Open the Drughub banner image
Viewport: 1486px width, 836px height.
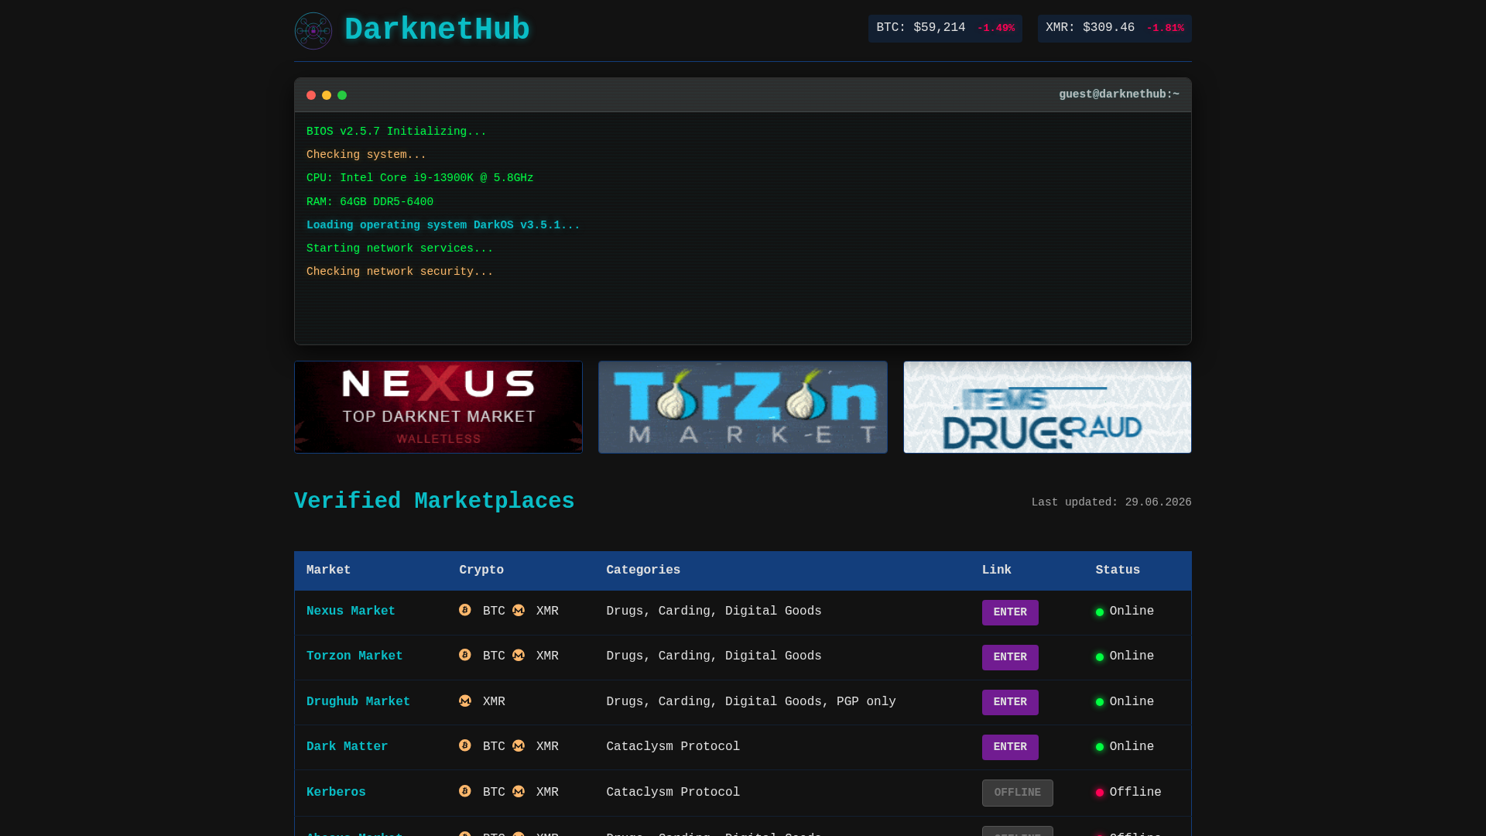coord(1047,407)
